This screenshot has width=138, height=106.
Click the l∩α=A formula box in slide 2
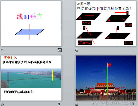pos(85,43)
